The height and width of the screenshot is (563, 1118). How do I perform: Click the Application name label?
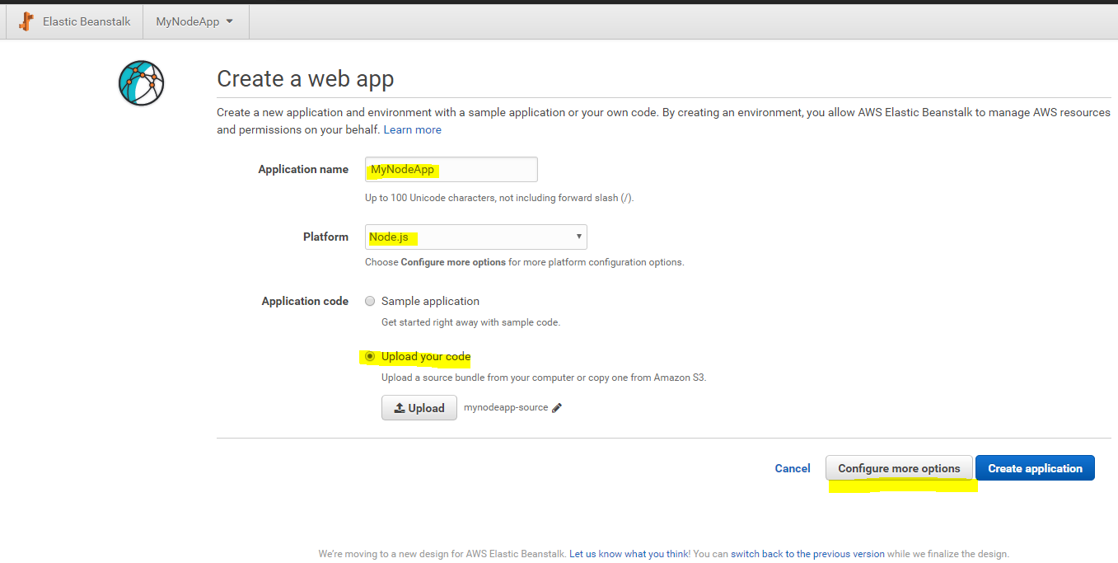[303, 169]
